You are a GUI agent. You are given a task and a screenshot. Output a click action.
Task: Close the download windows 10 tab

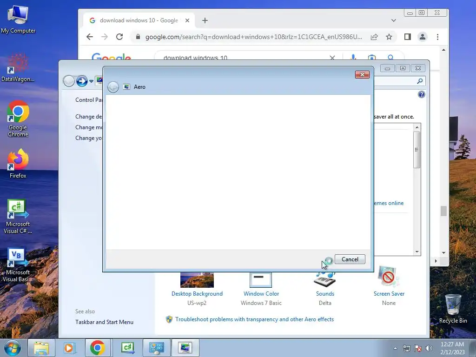(x=187, y=20)
